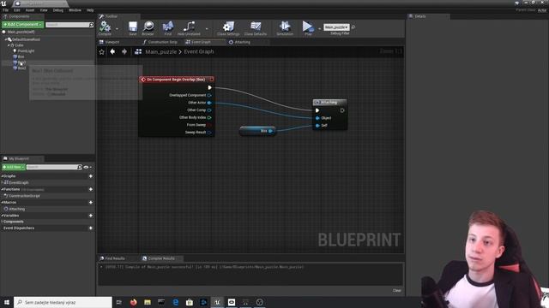Open the Window menu

(75, 10)
